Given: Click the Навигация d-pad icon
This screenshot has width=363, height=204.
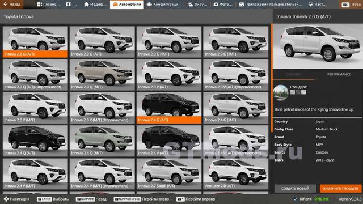Looking at the screenshot, I should point(6,199).
